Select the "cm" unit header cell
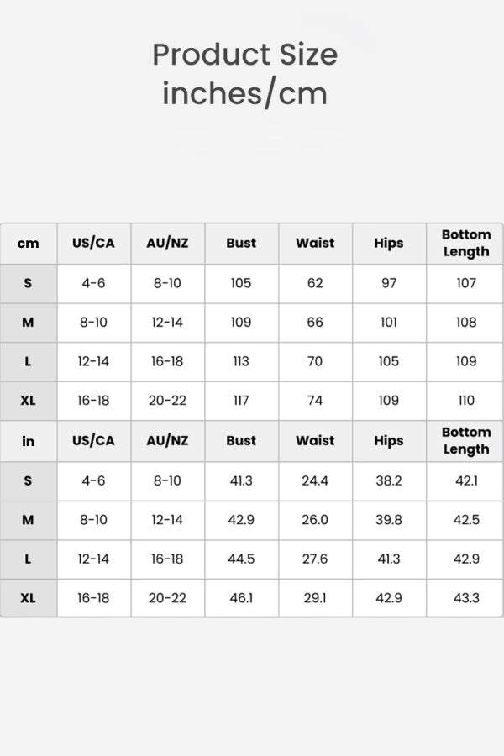 click(29, 244)
